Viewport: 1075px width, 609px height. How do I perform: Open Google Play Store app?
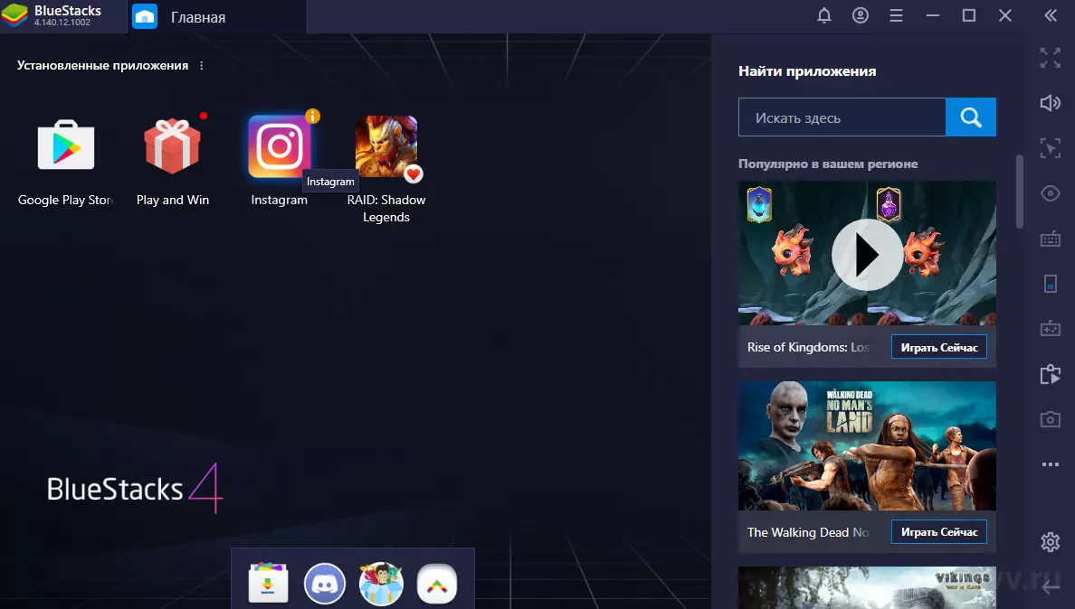click(x=66, y=145)
